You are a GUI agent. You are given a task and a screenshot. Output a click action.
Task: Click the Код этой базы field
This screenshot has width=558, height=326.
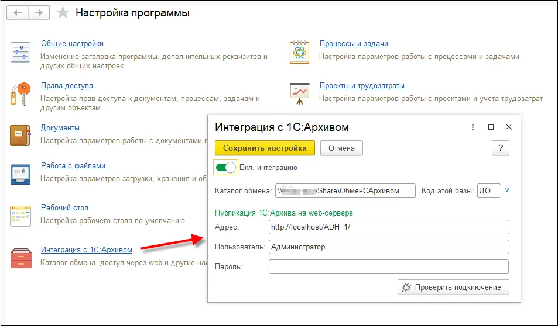489,190
